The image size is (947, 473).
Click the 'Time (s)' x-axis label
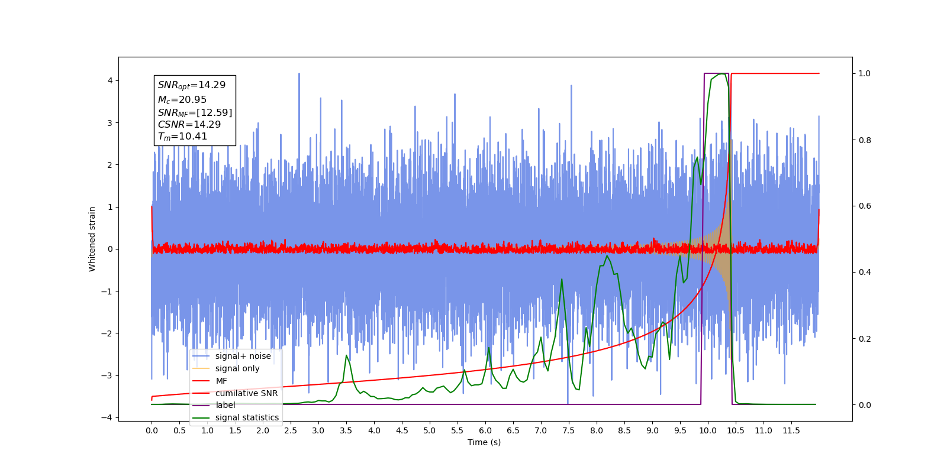point(484,442)
